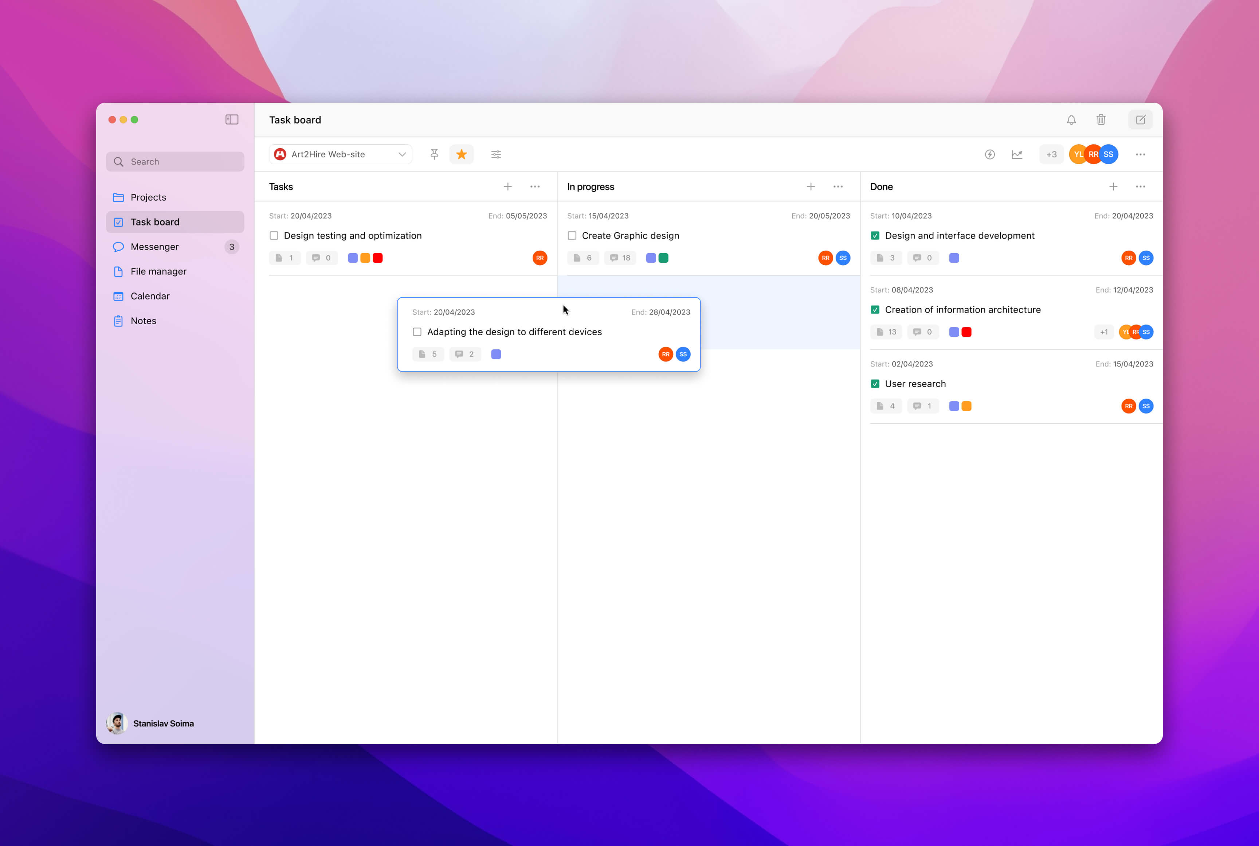Image resolution: width=1259 pixels, height=846 pixels.
Task: Click the red label swatch on Design testing
Action: click(378, 258)
